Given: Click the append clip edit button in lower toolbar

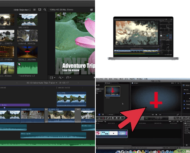Looking at the screenshot, I should [121, 118].
